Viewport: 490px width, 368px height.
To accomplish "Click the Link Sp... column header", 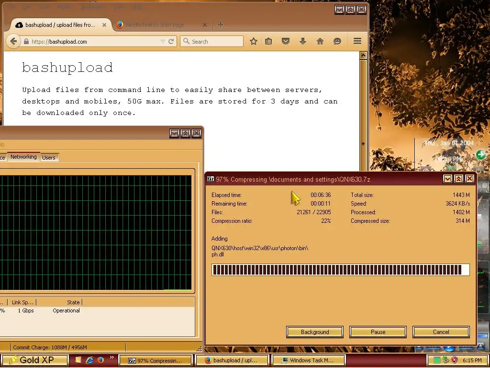I will [22, 302].
